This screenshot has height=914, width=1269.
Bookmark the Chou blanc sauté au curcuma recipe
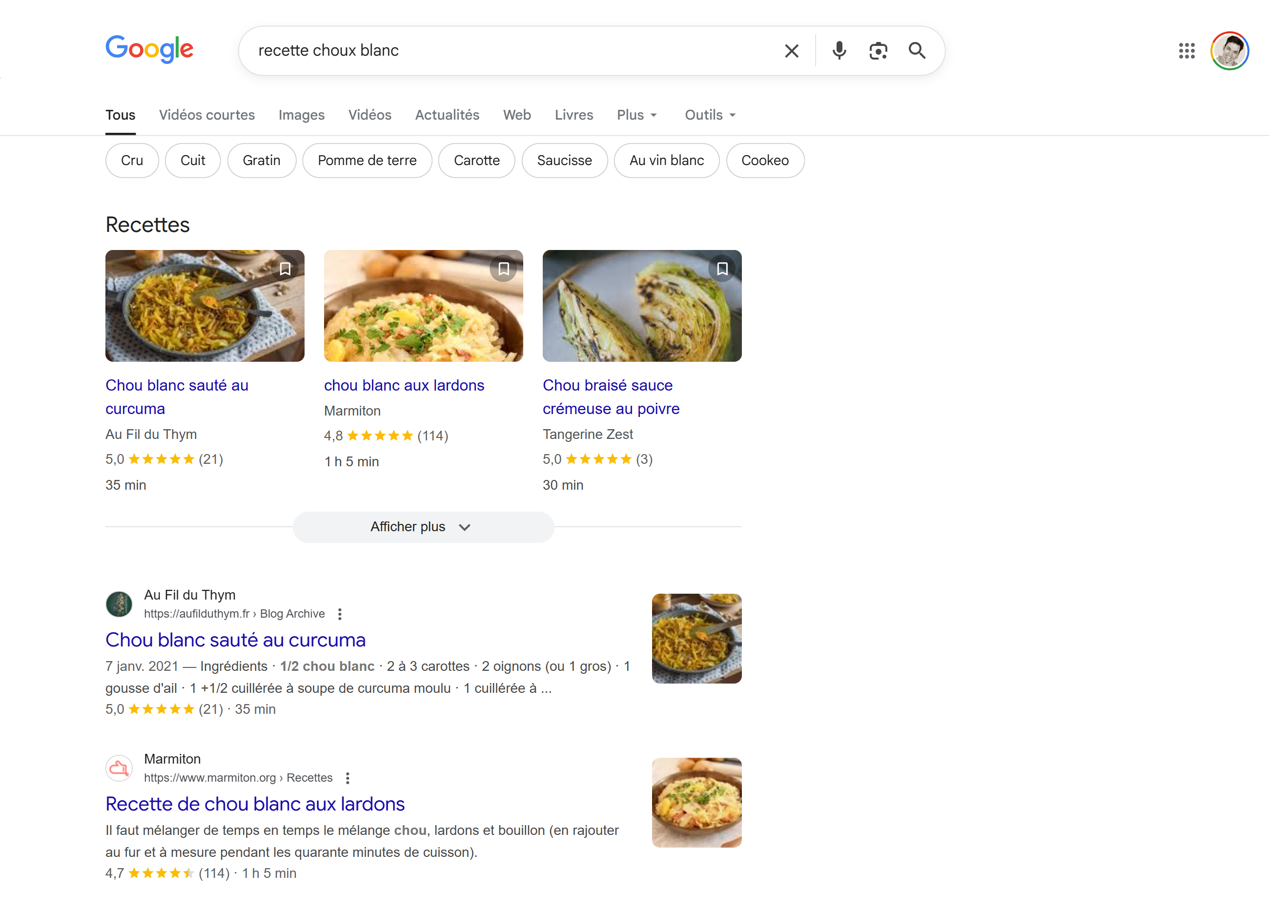click(x=286, y=269)
